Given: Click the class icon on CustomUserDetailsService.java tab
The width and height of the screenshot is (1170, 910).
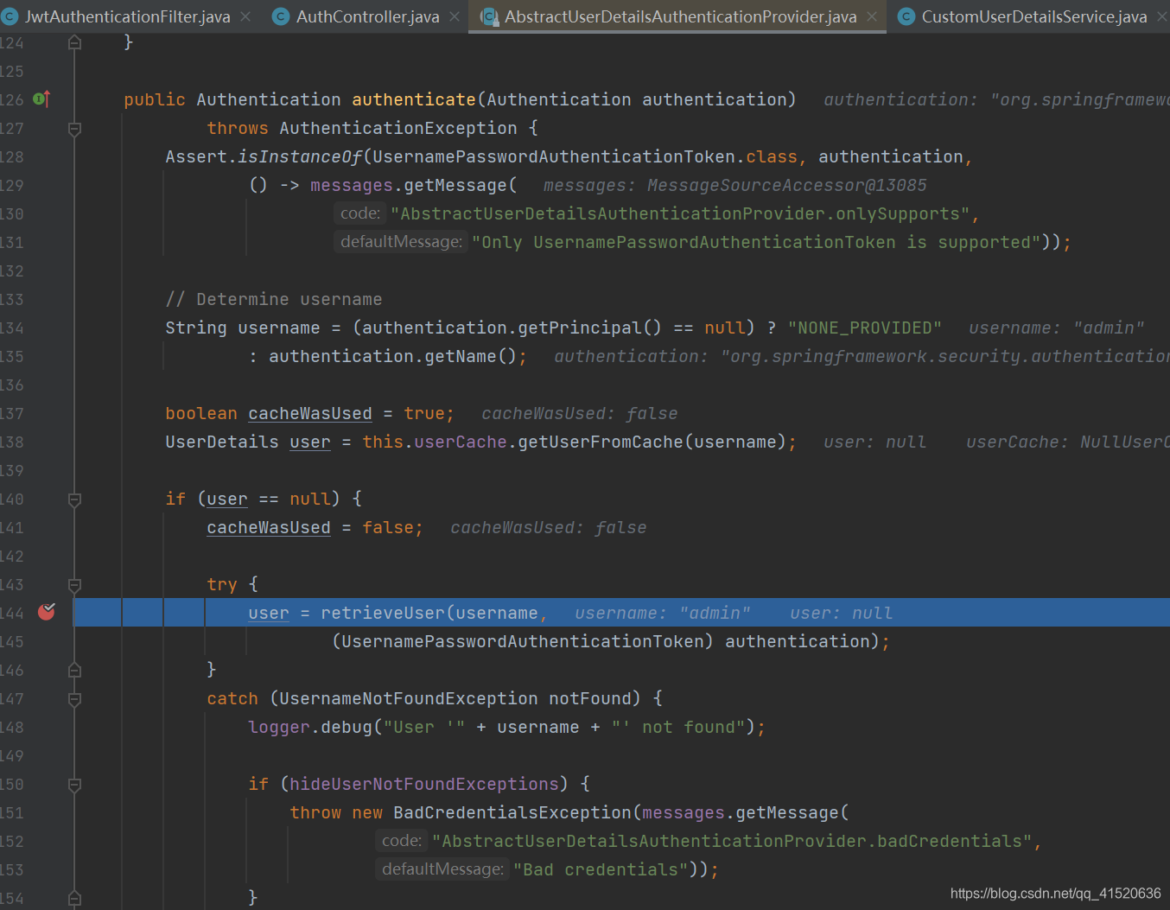Looking at the screenshot, I should [906, 16].
